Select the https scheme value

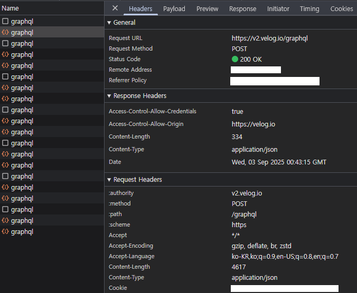click(239, 225)
